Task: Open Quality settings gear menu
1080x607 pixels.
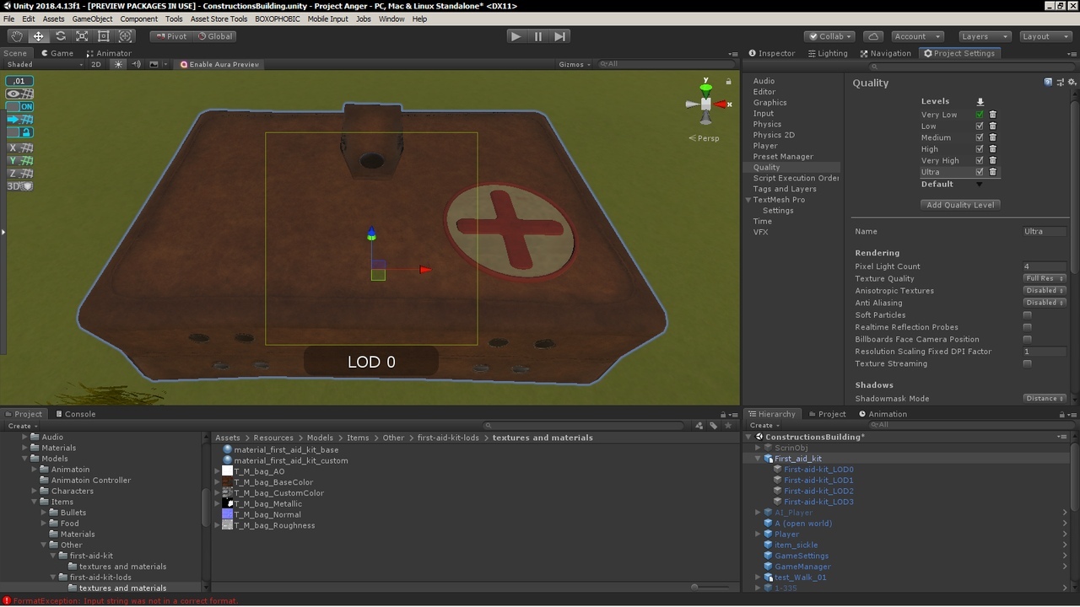Action: coord(1072,83)
